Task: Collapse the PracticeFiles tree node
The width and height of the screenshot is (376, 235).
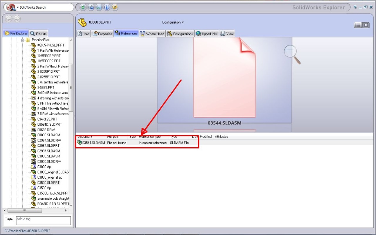Action: [x=22, y=40]
